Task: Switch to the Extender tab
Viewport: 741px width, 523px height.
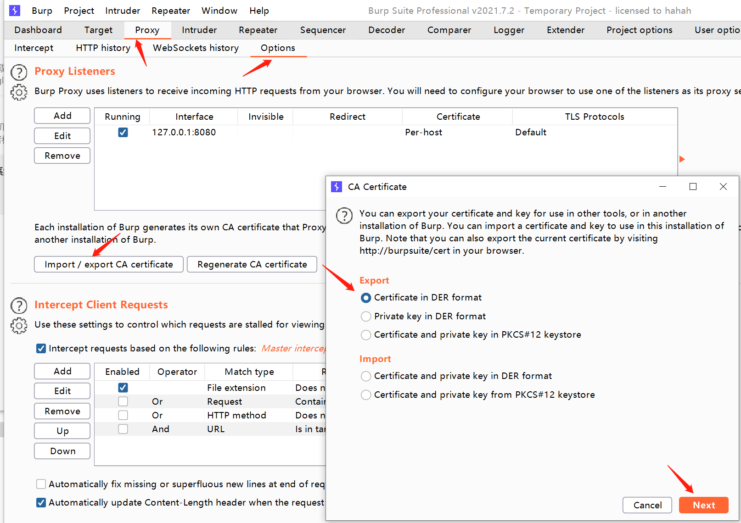Action: (x=566, y=30)
